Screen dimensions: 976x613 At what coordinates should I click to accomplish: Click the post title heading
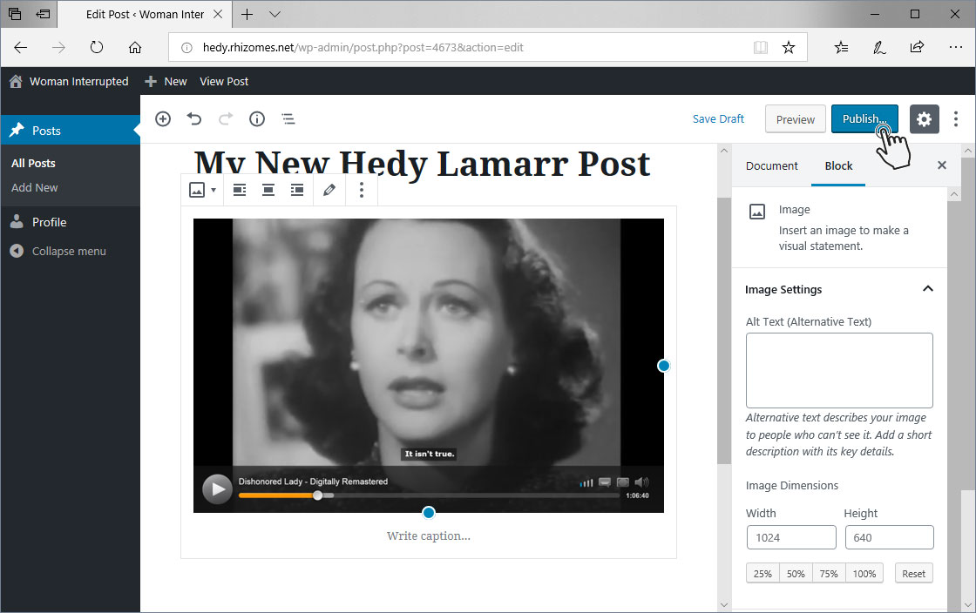422,163
